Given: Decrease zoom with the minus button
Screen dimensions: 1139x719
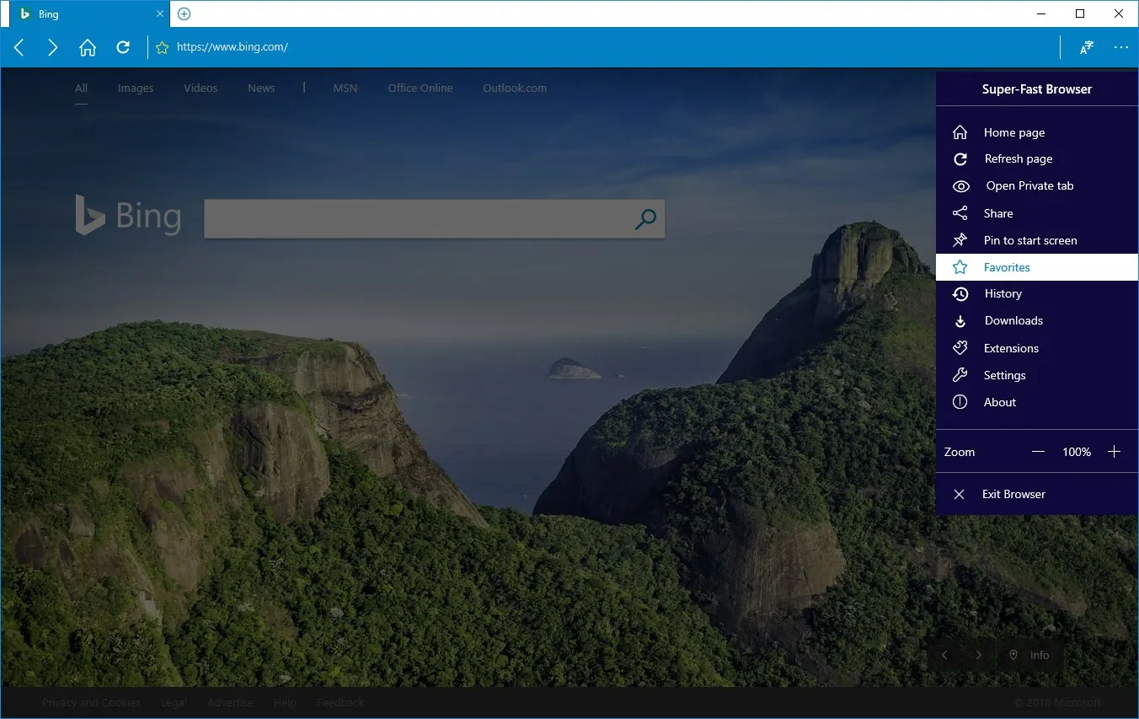Looking at the screenshot, I should 1038,452.
